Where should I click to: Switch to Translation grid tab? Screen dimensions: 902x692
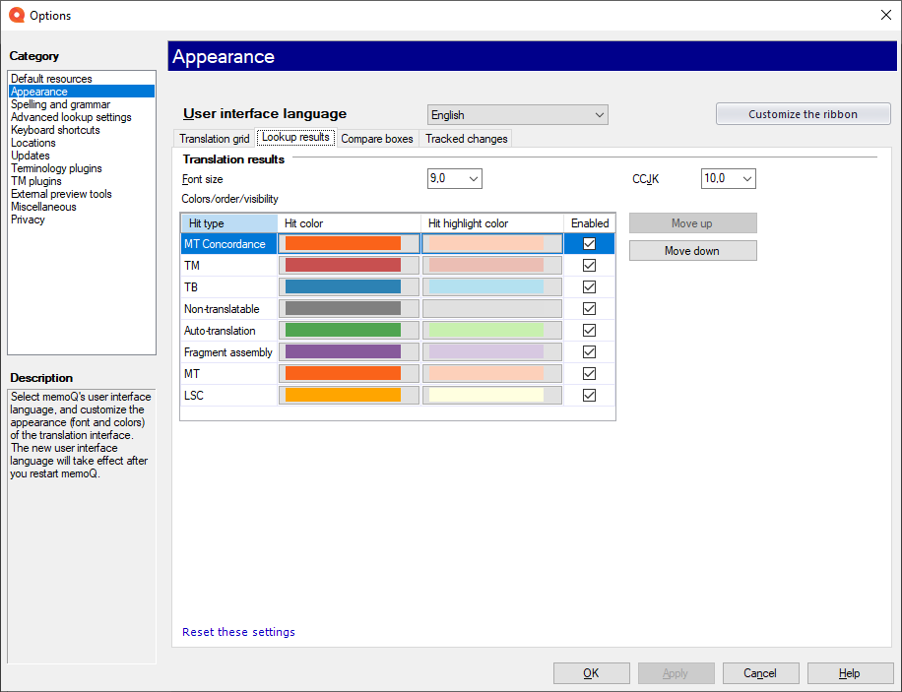pyautogui.click(x=214, y=139)
